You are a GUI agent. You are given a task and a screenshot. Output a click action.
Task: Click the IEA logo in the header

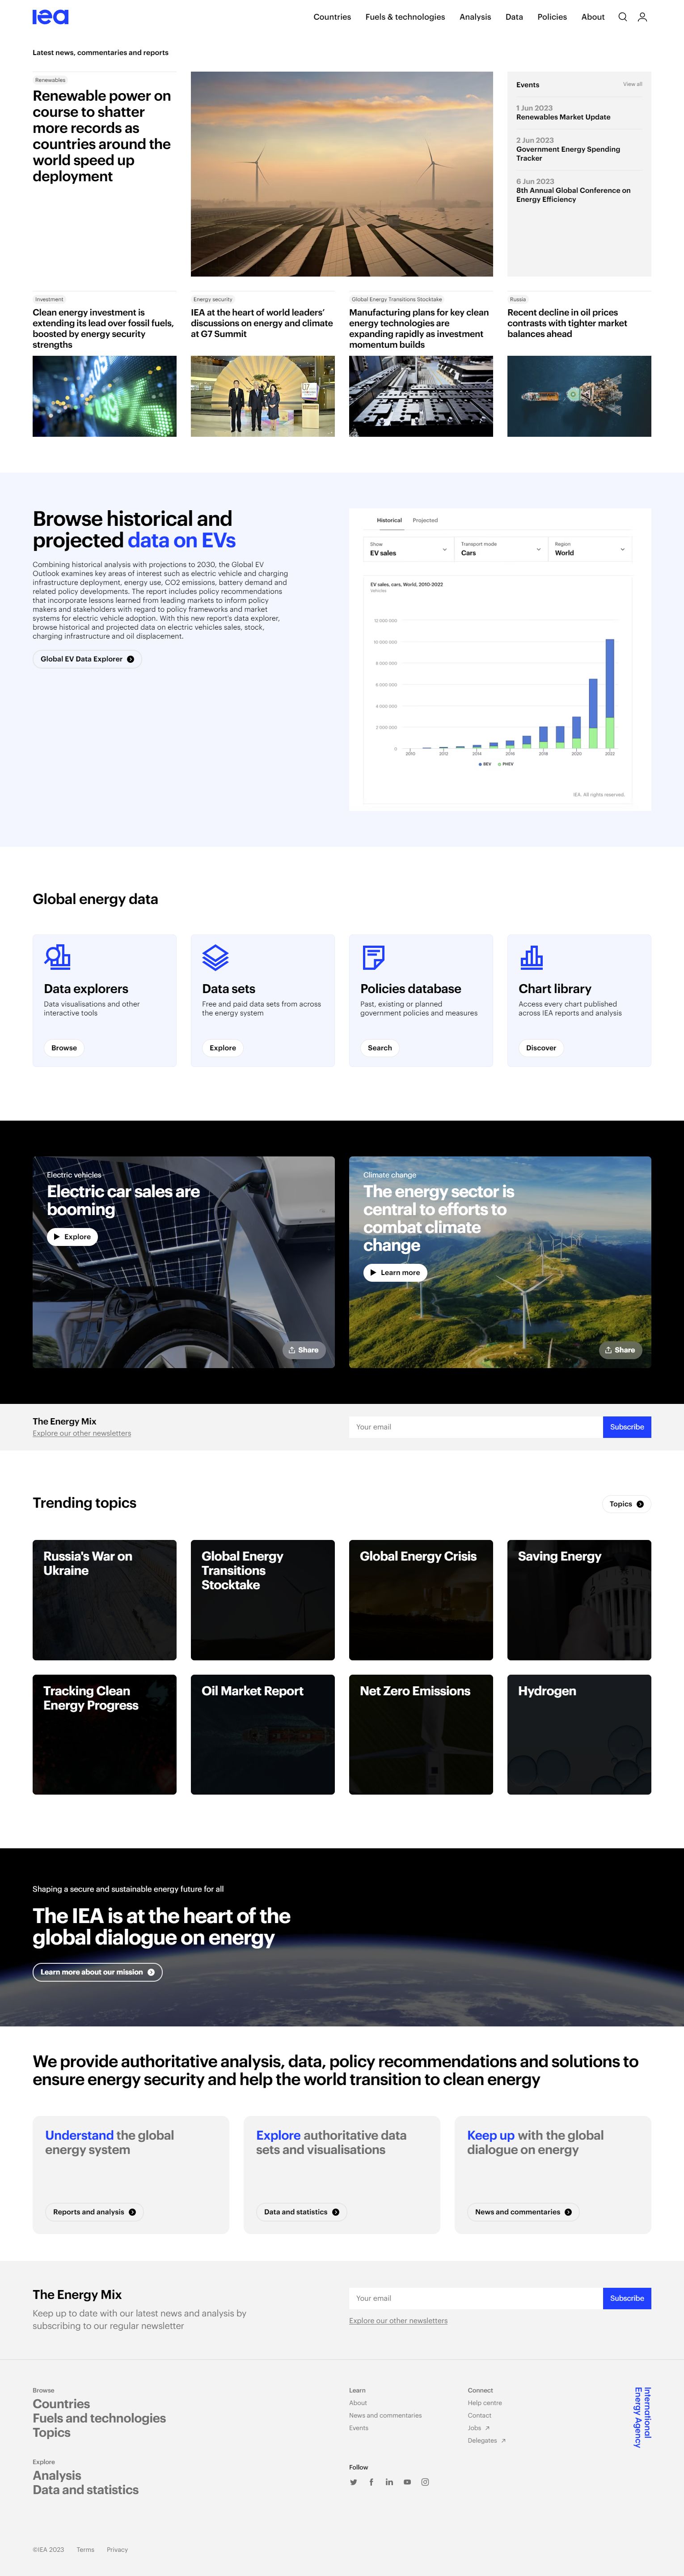(50, 17)
